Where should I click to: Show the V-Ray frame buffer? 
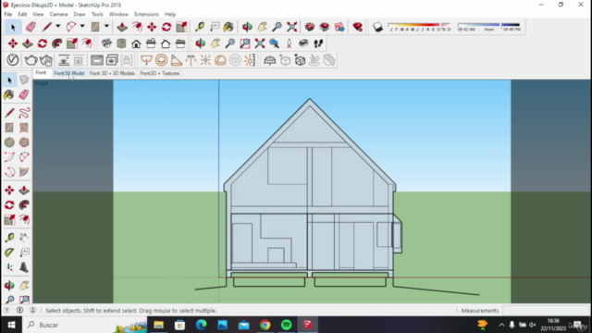click(96, 60)
